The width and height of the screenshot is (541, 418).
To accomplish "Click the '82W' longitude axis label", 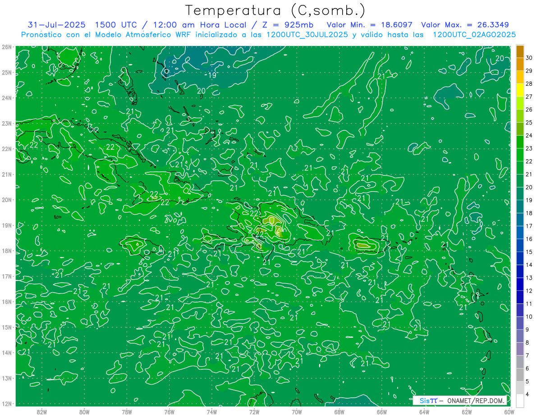I will coord(42,412).
